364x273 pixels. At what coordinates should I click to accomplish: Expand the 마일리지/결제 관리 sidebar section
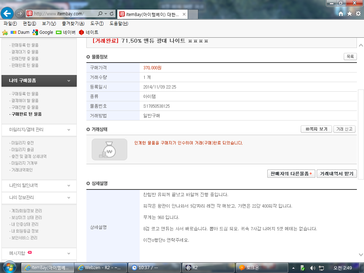point(69,130)
